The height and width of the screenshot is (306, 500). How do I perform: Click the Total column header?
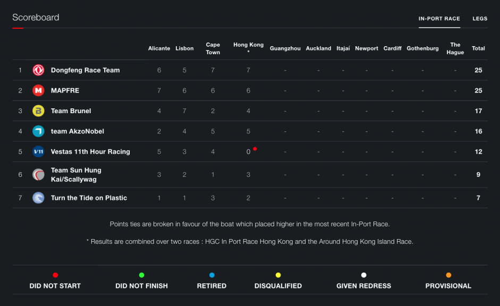478,48
